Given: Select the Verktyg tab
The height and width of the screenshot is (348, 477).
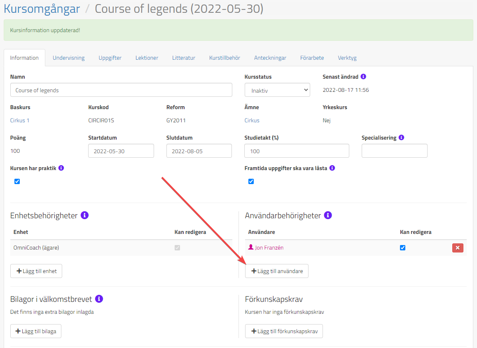Looking at the screenshot, I should 347,58.
